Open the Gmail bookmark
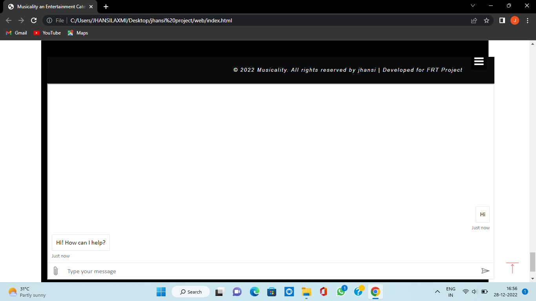The height and width of the screenshot is (301, 536). point(16,33)
